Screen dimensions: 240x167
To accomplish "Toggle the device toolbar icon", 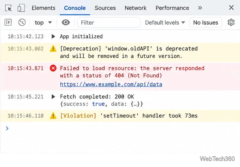I will click(21, 8).
